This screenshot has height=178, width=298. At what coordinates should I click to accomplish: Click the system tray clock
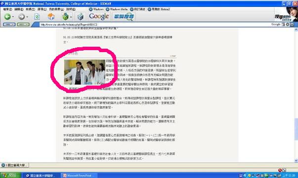click(289, 176)
